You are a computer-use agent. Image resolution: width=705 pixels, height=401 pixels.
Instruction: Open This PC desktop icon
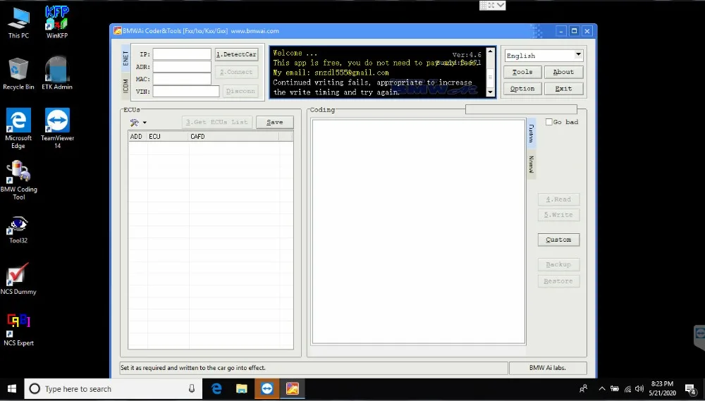[18, 23]
